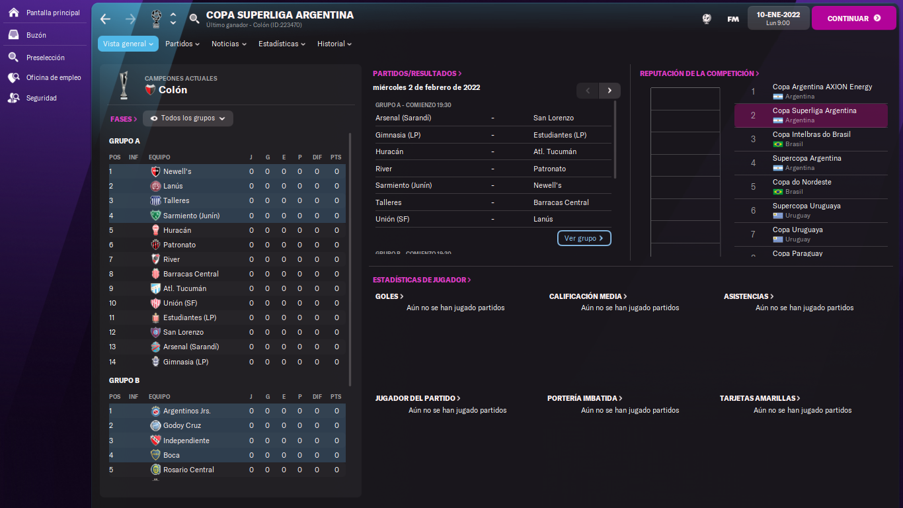Click the fixtures panel scrollbar
Image resolution: width=903 pixels, height=508 pixels.
[615, 139]
